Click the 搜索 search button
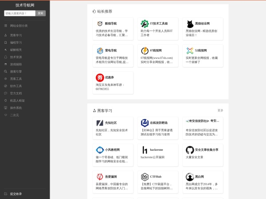 tap(40, 13)
